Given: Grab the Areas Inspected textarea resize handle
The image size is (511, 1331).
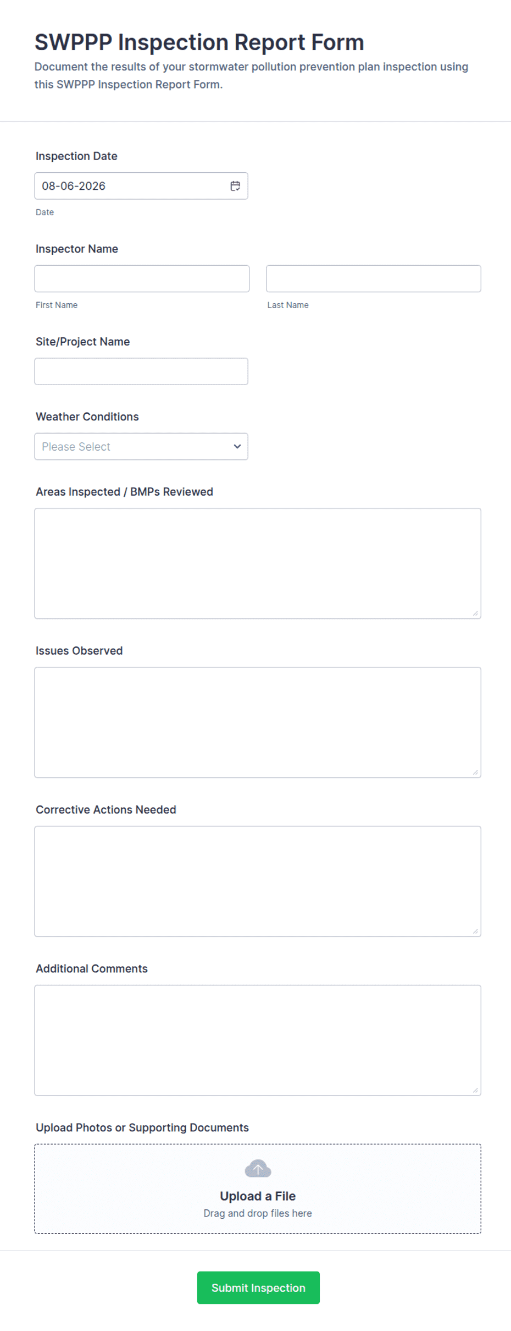Looking at the screenshot, I should click(475, 613).
